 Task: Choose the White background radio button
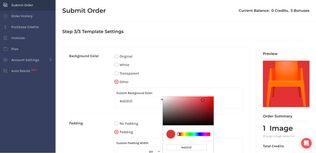116,65
